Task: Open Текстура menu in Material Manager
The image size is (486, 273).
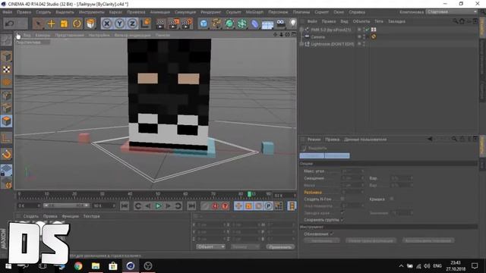Action: [x=91, y=216]
